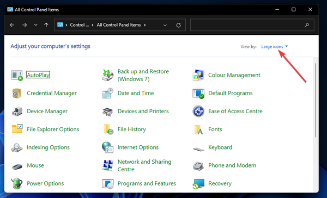Click the Keyboard icon
327x198 pixels.
pyautogui.click(x=198, y=149)
